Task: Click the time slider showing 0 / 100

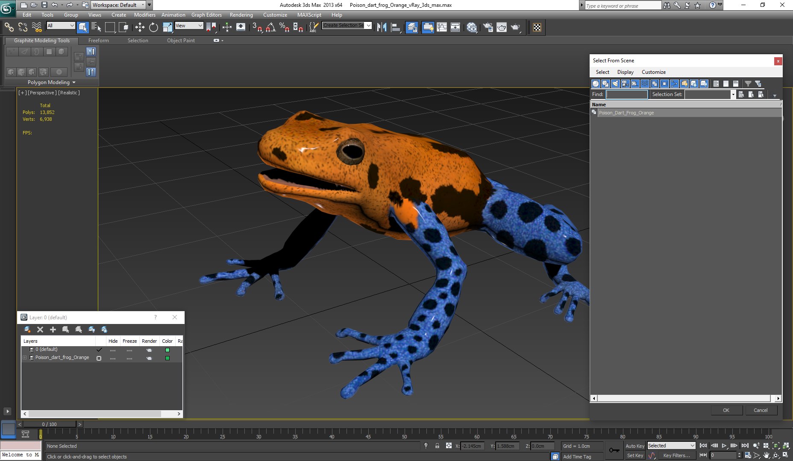Action: click(50, 424)
